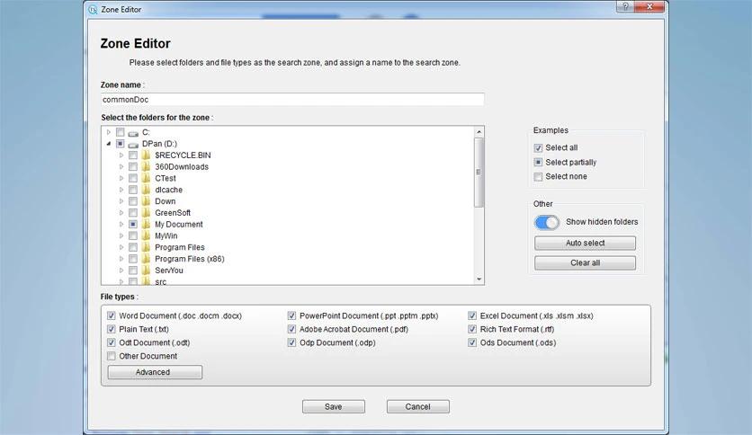Click the Program Files (x86) folder icon
Image resolution: width=752 pixels, height=435 pixels.
pyautogui.click(x=146, y=259)
